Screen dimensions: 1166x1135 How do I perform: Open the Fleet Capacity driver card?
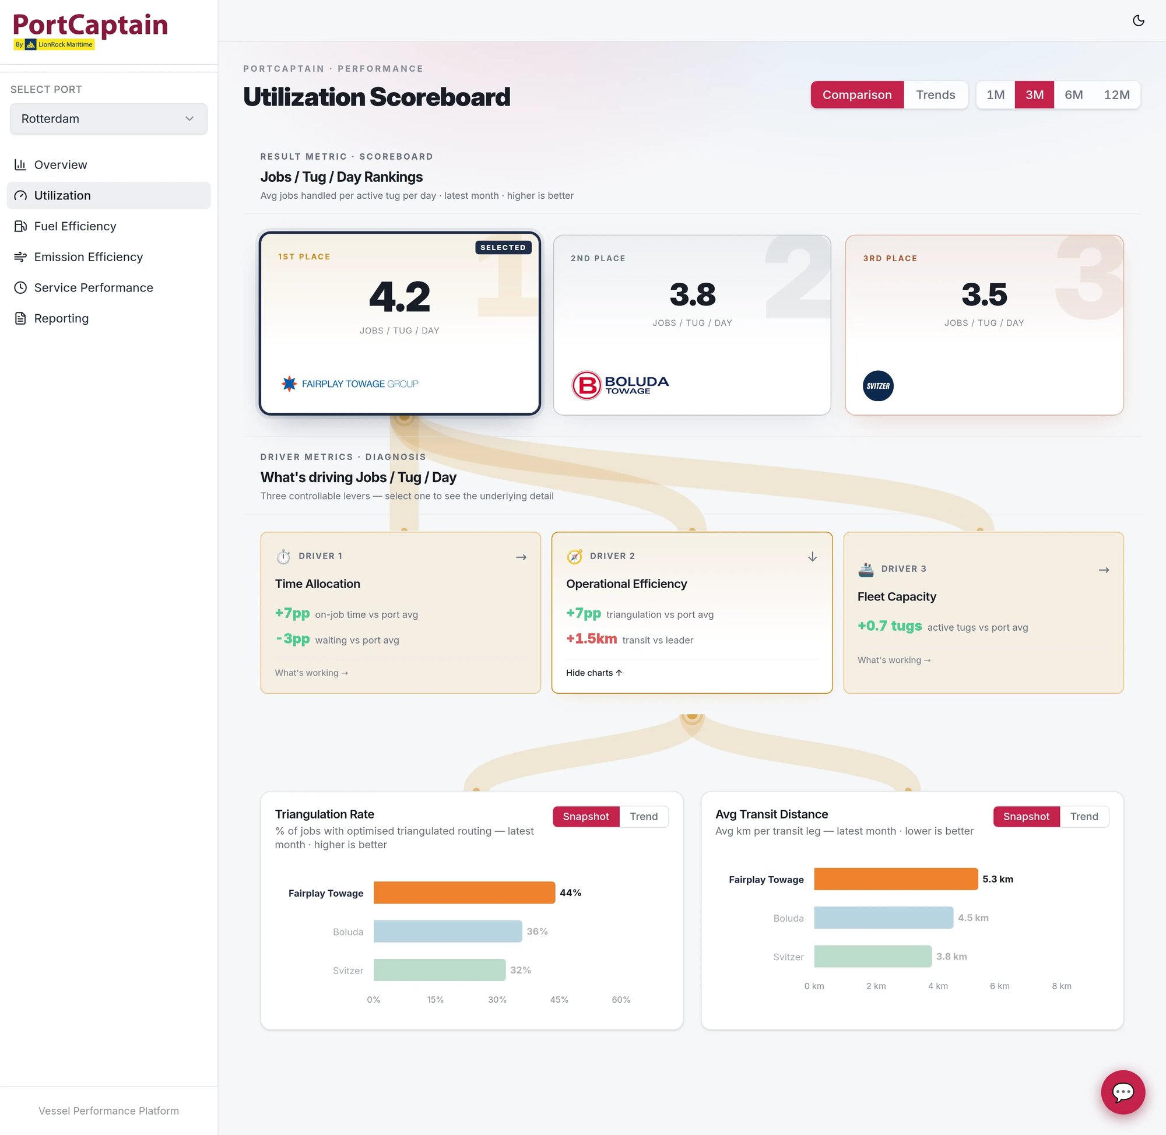coord(983,612)
